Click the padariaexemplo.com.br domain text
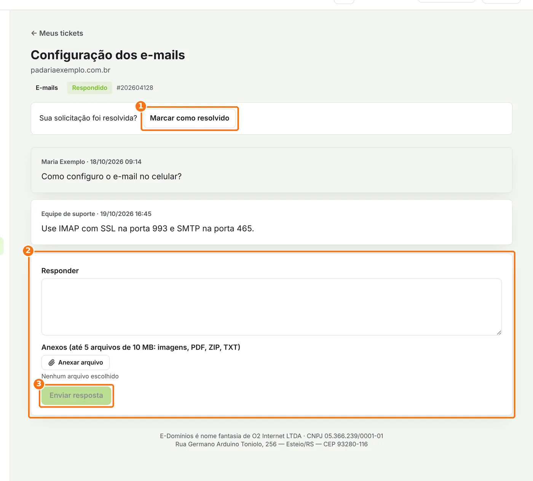 point(70,70)
